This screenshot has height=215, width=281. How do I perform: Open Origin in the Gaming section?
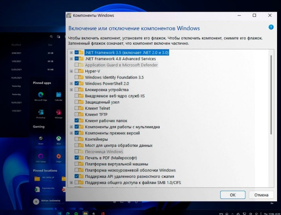[x=59, y=158]
